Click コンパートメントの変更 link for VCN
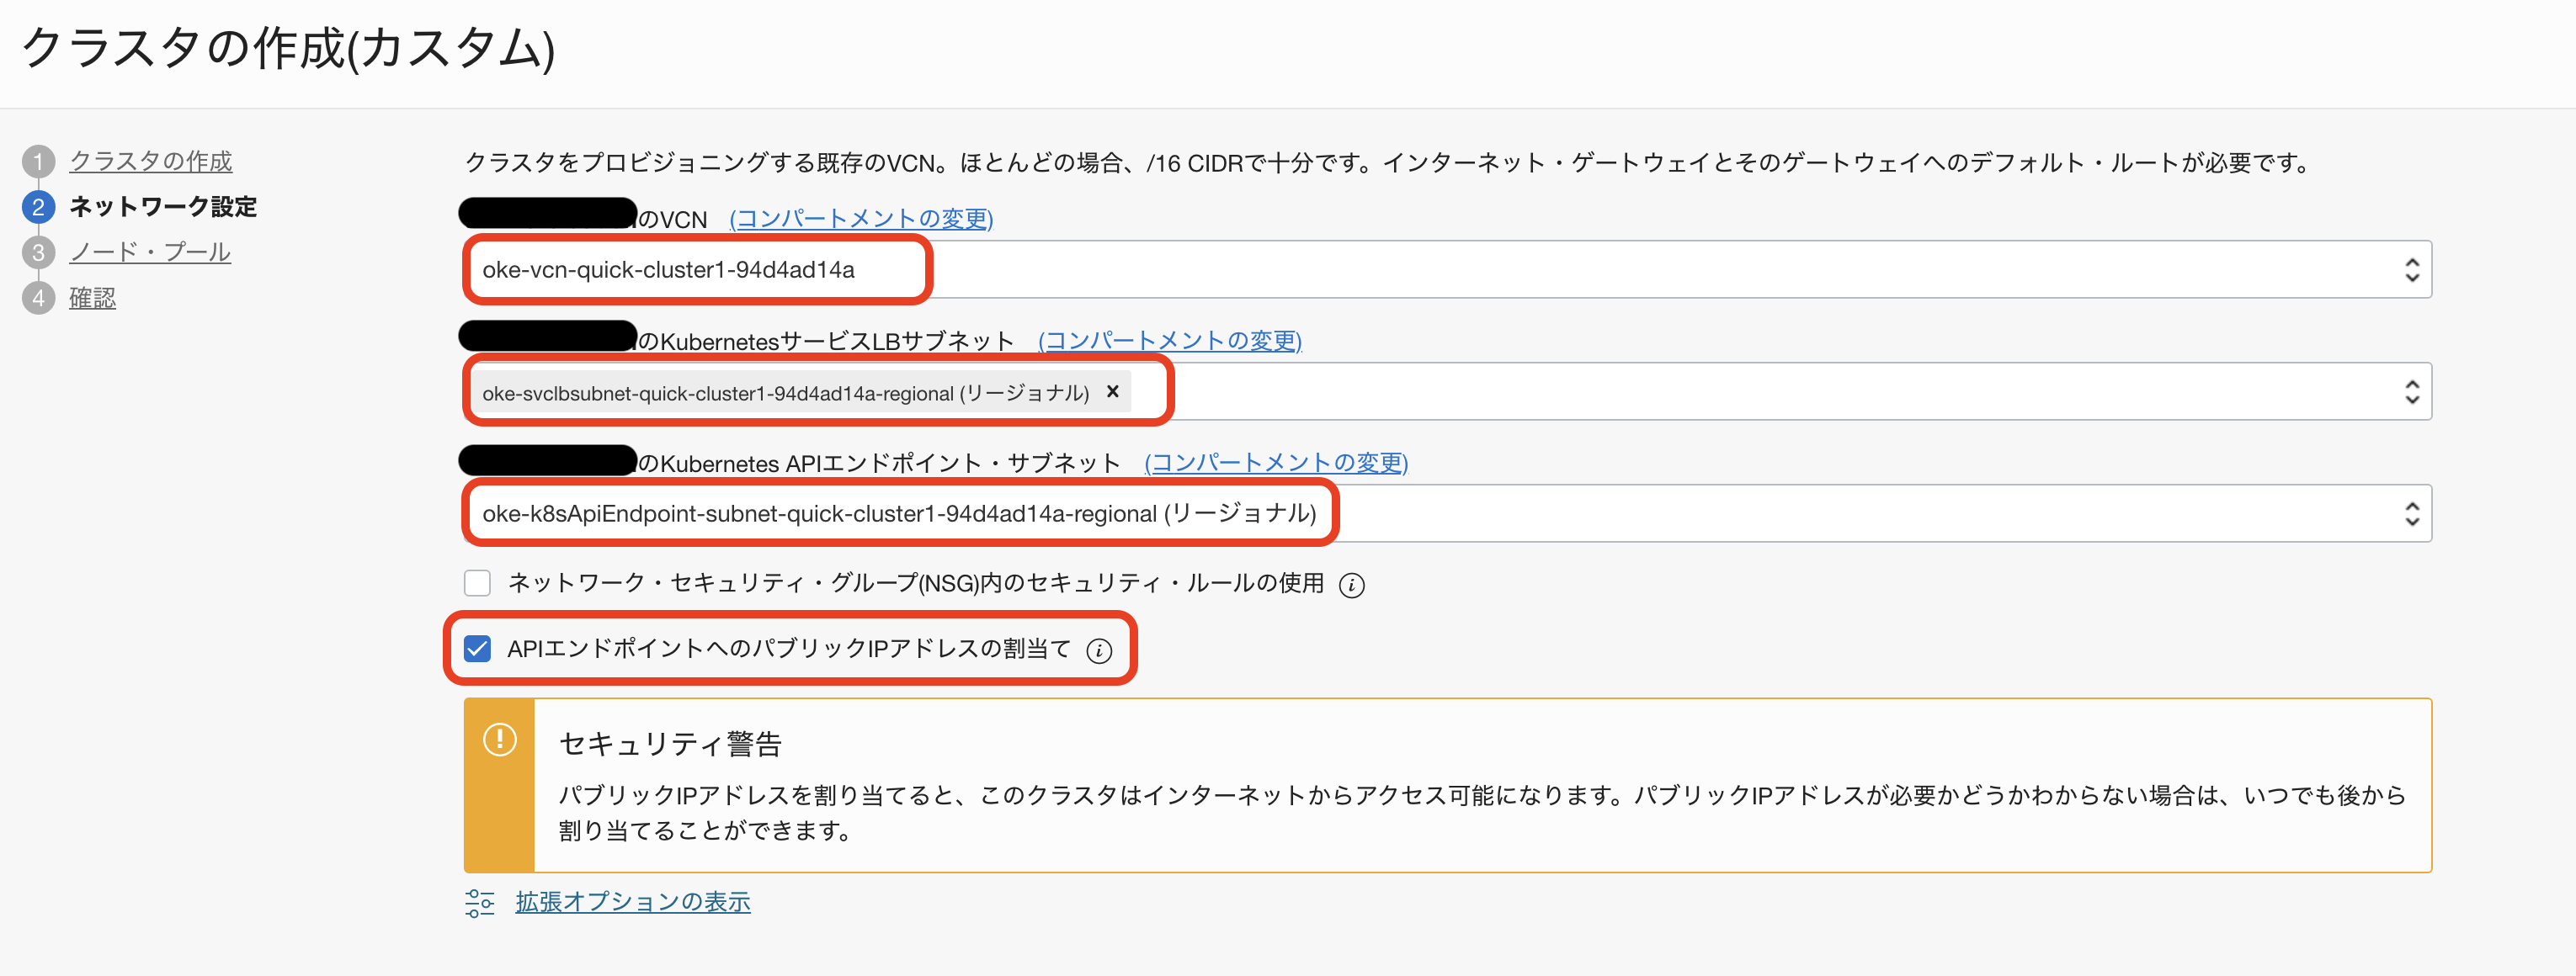Screen dimensions: 2576x976 point(861,219)
